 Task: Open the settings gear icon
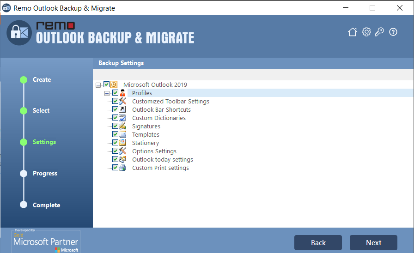click(366, 32)
